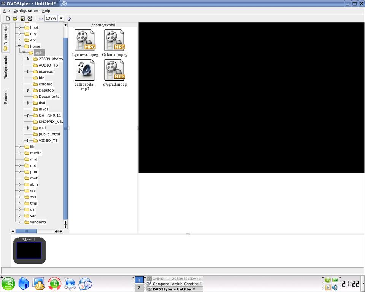Expand the VIDEO_TS folder node
365x292 pixels.
click(28, 140)
